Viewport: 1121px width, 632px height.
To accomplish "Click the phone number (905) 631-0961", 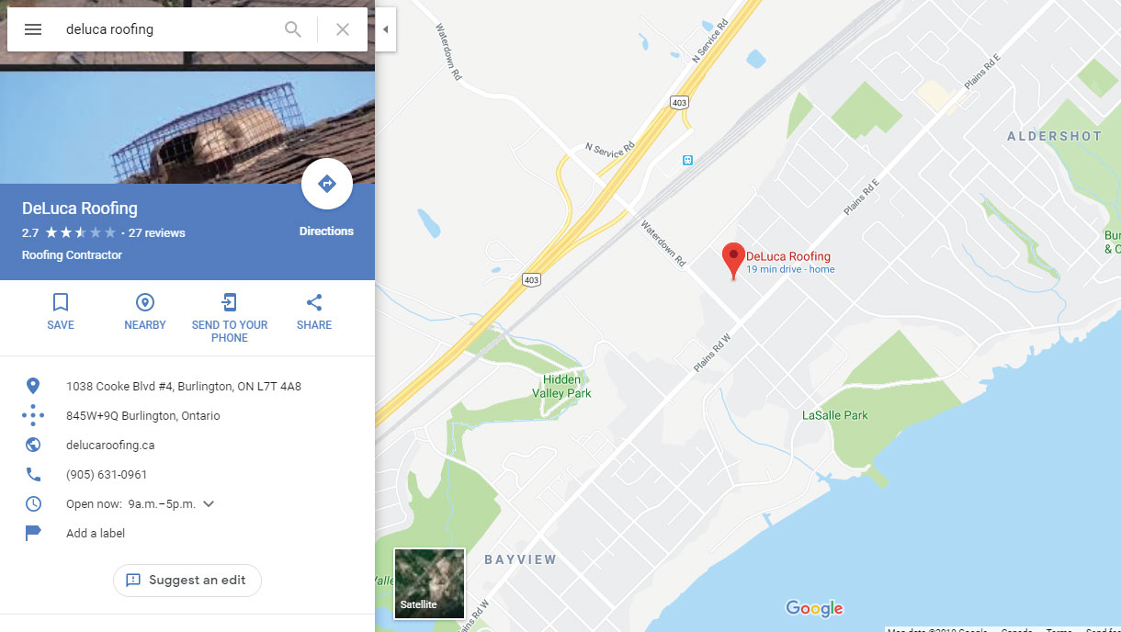I will [107, 474].
